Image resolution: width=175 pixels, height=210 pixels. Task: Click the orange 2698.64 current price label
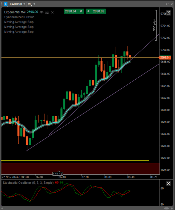click(165, 57)
